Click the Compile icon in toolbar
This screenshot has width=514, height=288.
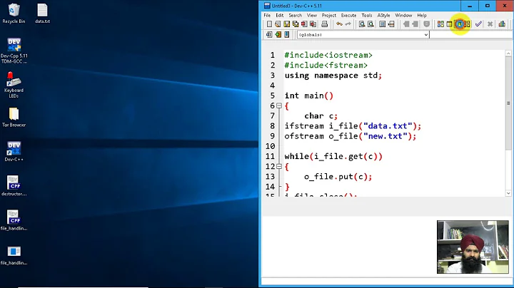click(440, 24)
